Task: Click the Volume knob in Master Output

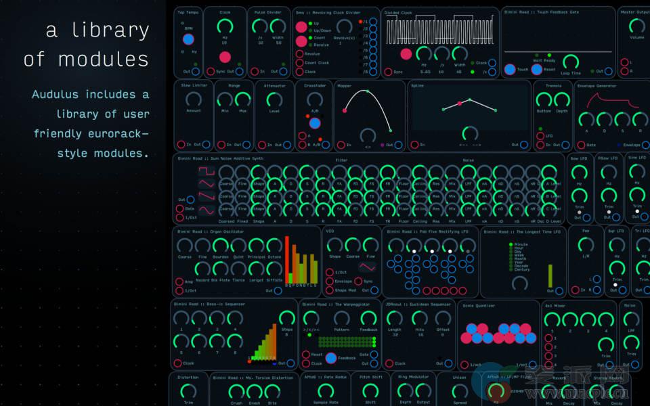Action: (x=636, y=26)
